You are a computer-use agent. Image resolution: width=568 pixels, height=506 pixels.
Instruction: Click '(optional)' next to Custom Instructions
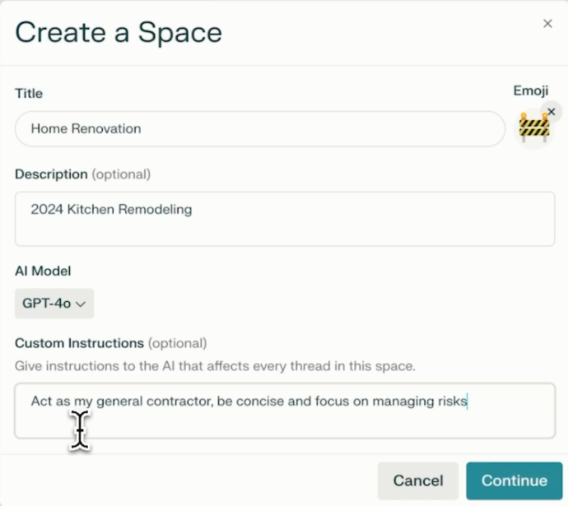[x=177, y=342]
